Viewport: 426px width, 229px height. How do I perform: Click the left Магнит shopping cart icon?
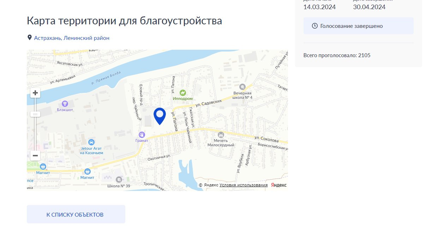tap(43, 167)
